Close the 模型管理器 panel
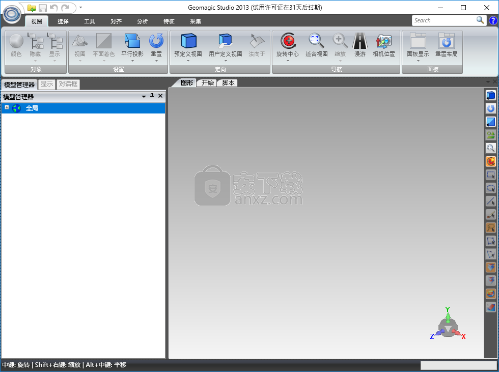This screenshot has width=499, height=372. coord(160,96)
